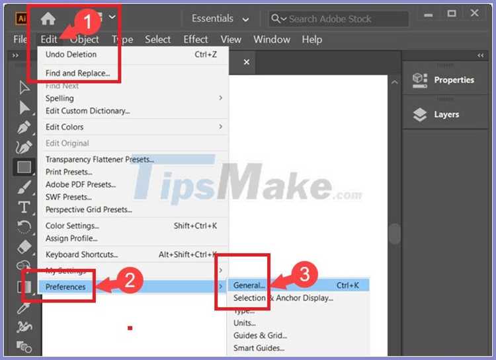This screenshot has height=360, width=496.
Task: Click the Search Adobe Stock field
Action: click(x=339, y=18)
